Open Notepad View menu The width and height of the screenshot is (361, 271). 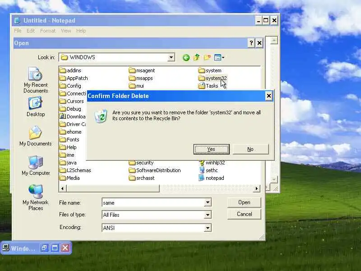coord(66,31)
